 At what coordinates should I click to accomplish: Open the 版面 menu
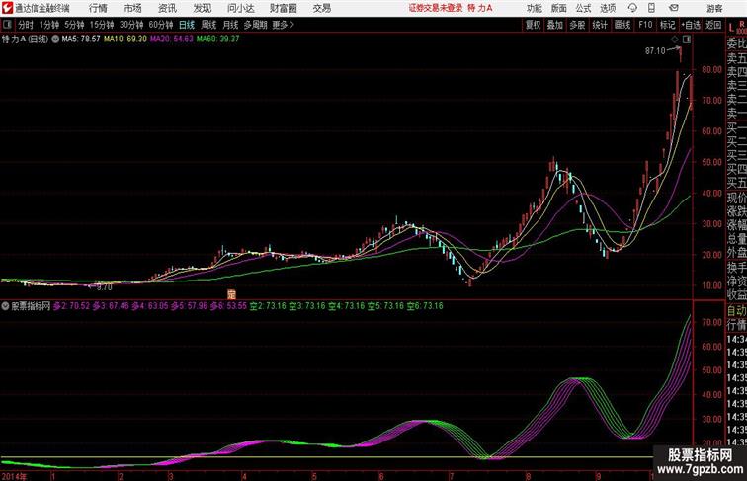559,8
